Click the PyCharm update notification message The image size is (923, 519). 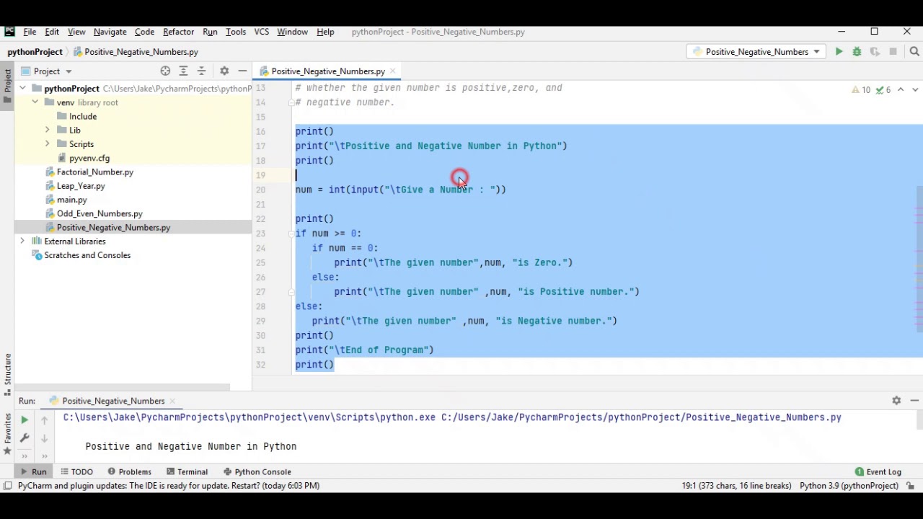pyautogui.click(x=169, y=486)
